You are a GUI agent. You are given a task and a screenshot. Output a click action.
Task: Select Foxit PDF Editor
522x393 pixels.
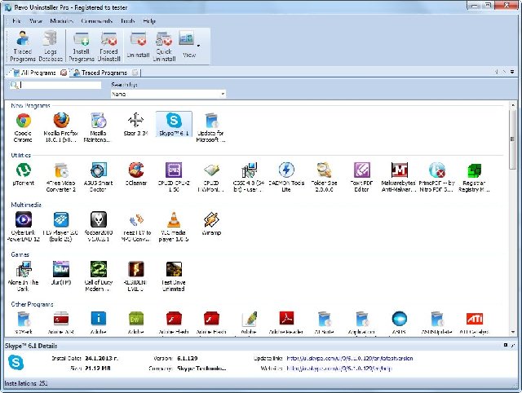[361, 177]
